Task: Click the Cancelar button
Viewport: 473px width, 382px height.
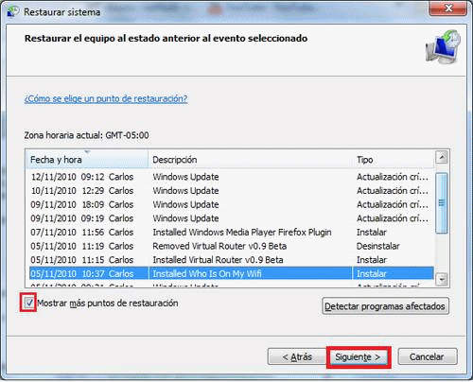Action: pyautogui.click(x=428, y=356)
